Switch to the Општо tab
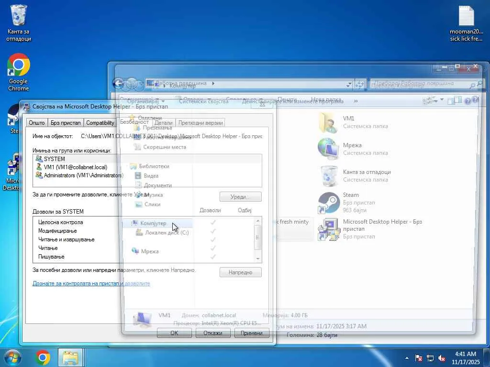 click(x=36, y=123)
